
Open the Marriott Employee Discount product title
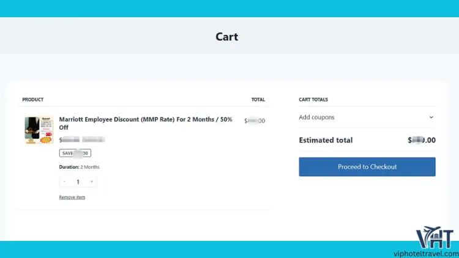coord(146,123)
